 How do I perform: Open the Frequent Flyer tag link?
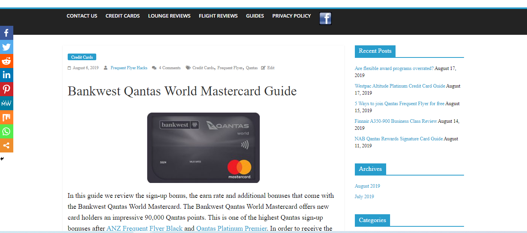pyautogui.click(x=230, y=68)
